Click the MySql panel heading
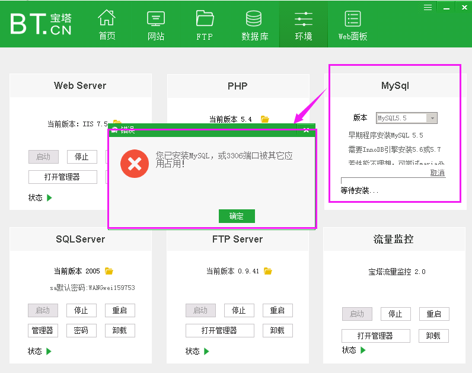The width and height of the screenshot is (472, 373). pyautogui.click(x=395, y=85)
